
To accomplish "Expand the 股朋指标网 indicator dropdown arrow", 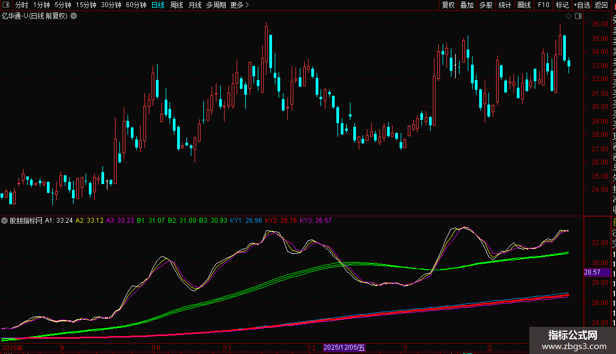I will coord(5,221).
